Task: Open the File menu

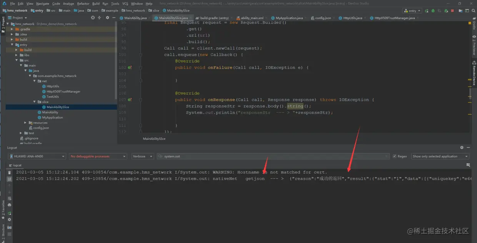Action: [x=12, y=3]
